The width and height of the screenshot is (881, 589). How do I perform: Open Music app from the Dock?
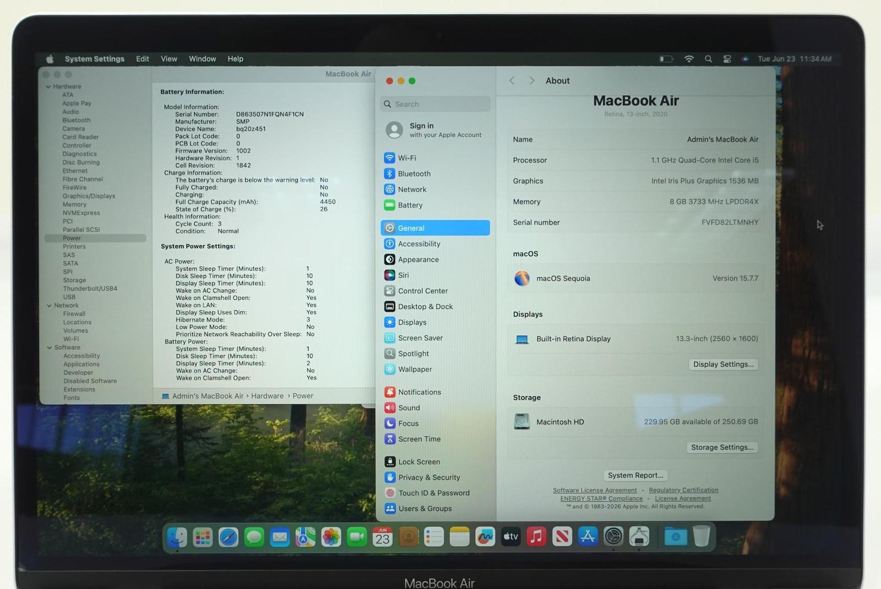click(x=536, y=537)
